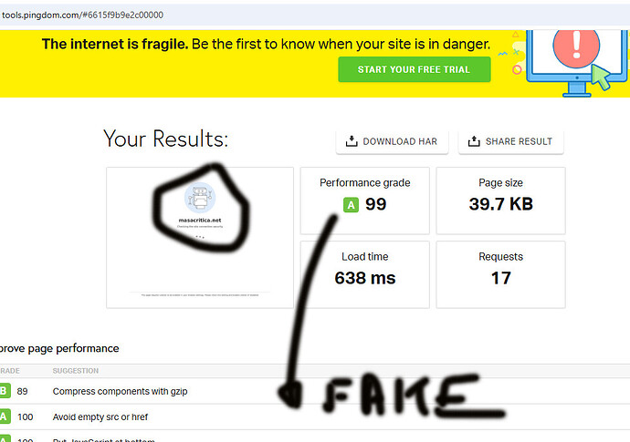Click the robot icon in site preview
630x442 pixels.
click(200, 198)
